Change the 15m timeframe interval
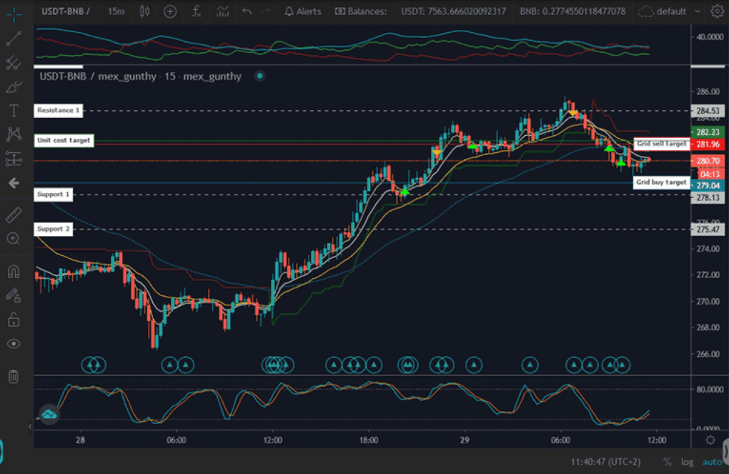This screenshot has width=729, height=474. coord(116,11)
